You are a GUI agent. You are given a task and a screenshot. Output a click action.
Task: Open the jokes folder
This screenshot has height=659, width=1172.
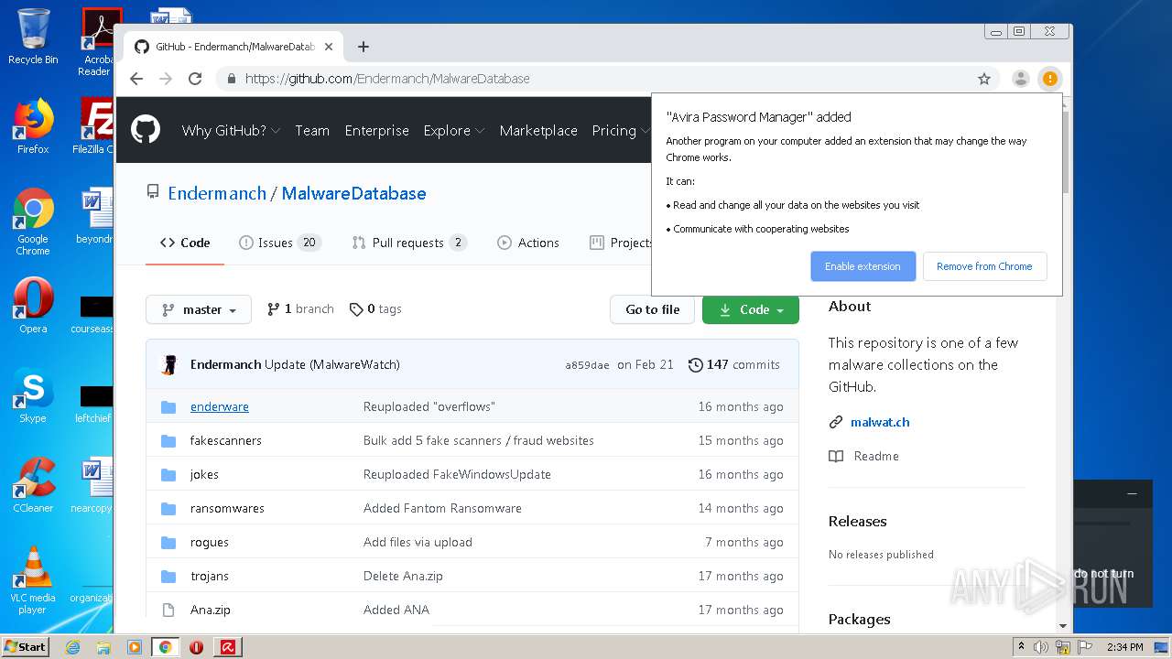[x=204, y=474]
